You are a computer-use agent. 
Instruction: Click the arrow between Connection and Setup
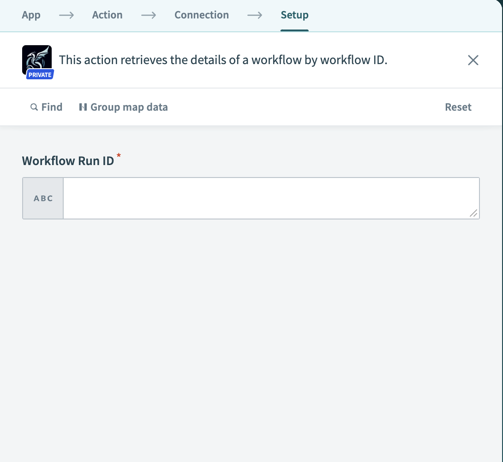[255, 15]
